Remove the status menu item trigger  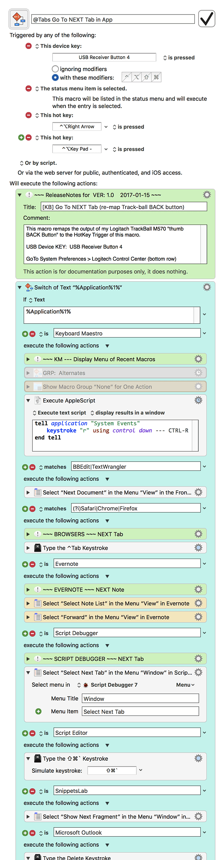coord(29,89)
